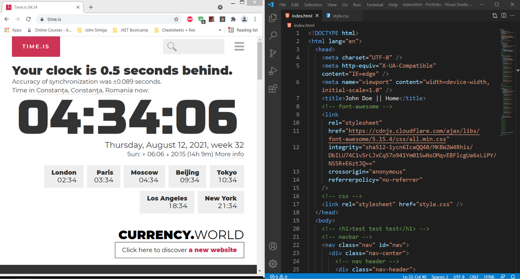Click the Tokyo time tile
The height and width of the screenshot is (279, 520).
(227, 176)
